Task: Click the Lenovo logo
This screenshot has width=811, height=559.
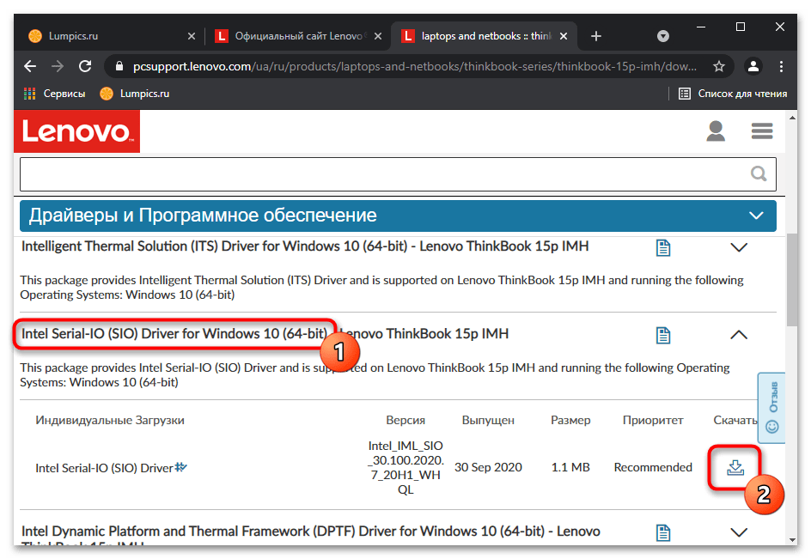Action: (77, 131)
